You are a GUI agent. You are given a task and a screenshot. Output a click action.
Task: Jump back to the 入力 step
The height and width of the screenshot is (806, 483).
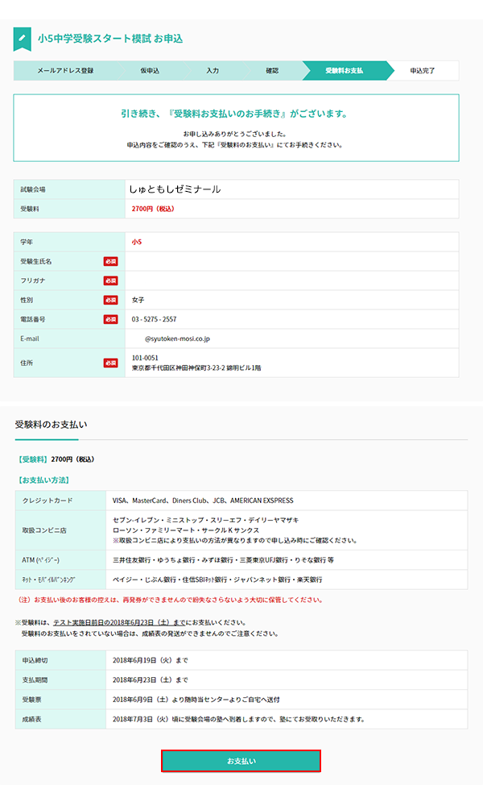(213, 71)
